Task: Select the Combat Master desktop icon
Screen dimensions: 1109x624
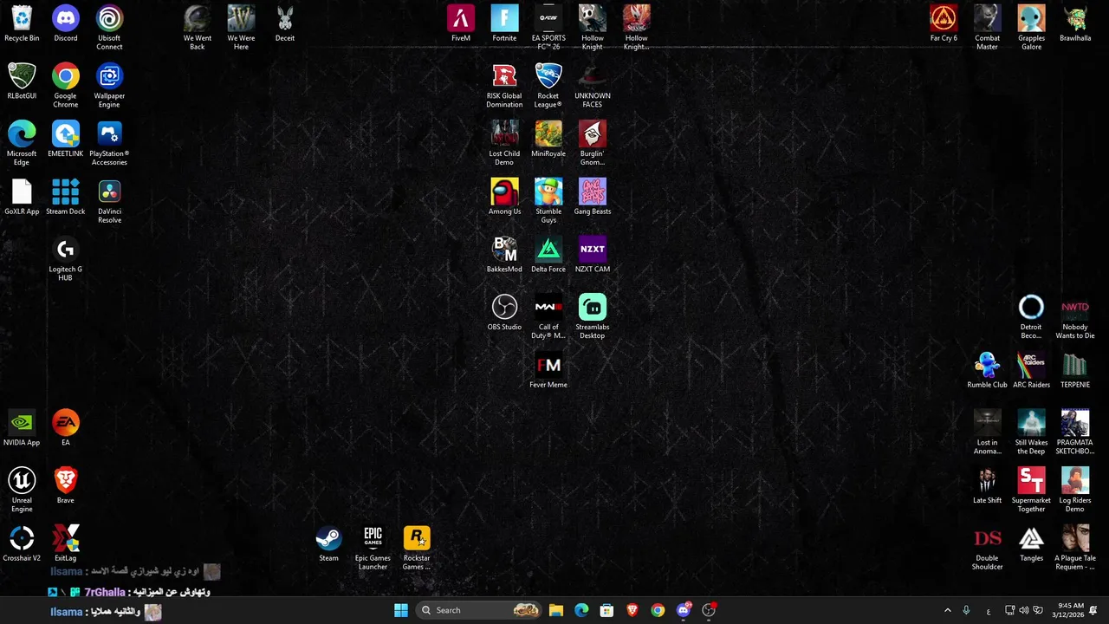Action: click(988, 28)
